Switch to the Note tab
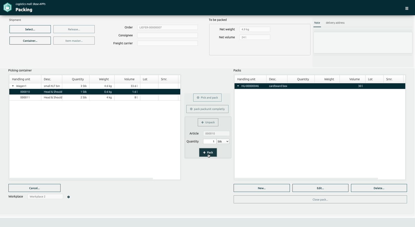The image size is (415, 227). [x=317, y=23]
